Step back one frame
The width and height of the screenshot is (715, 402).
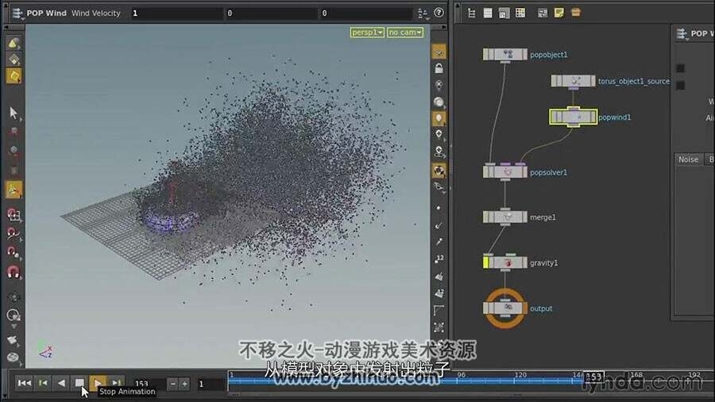(43, 383)
